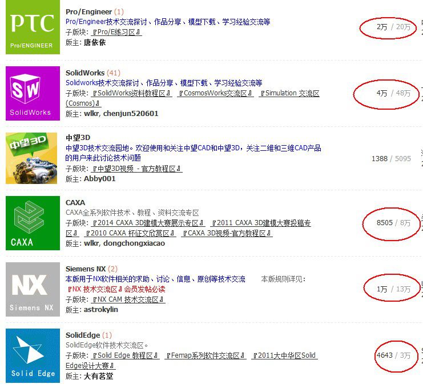The height and width of the screenshot is (388, 423).
Task: View CAXA moderator dongchongxiacao profile
Action: click(134, 243)
